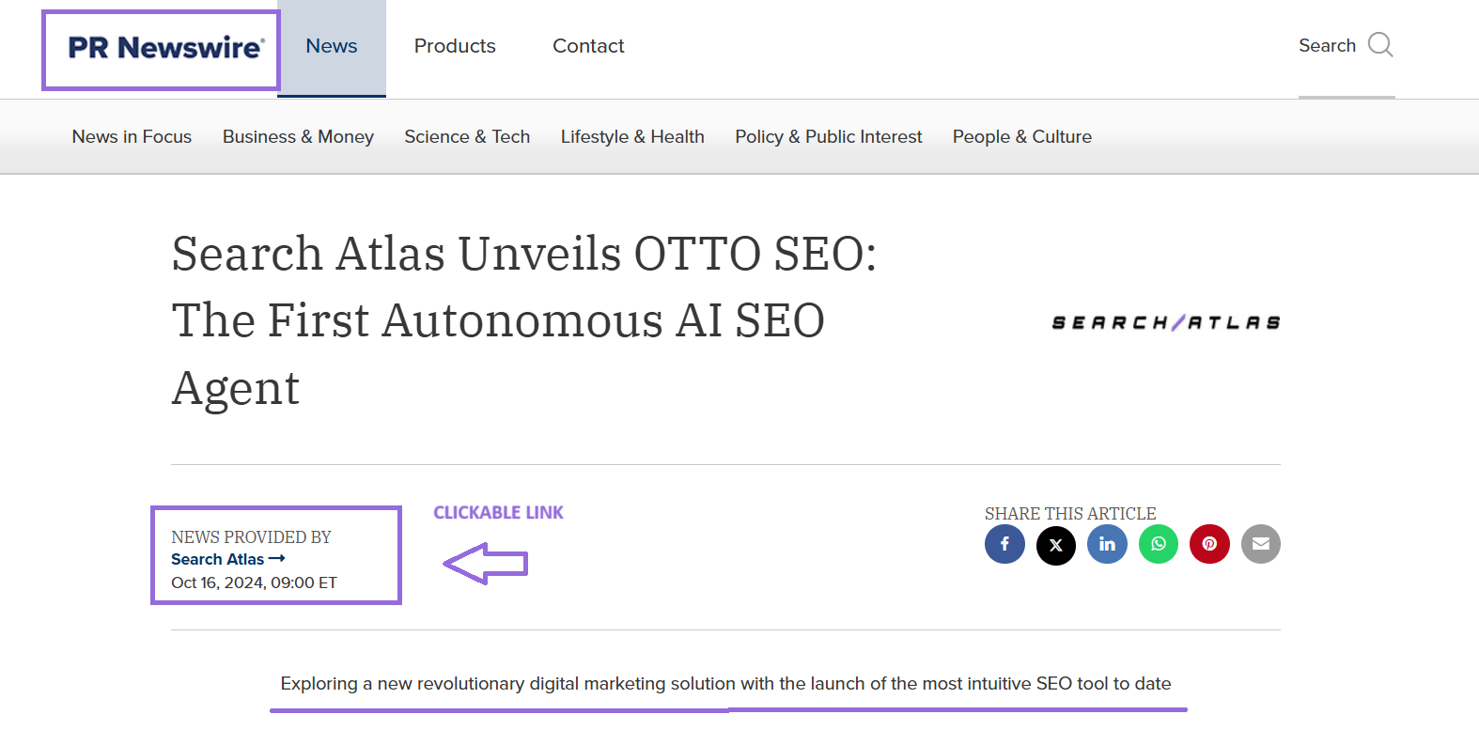Pin article using Pinterest icon
This screenshot has height=730, width=1479.
[1209, 544]
